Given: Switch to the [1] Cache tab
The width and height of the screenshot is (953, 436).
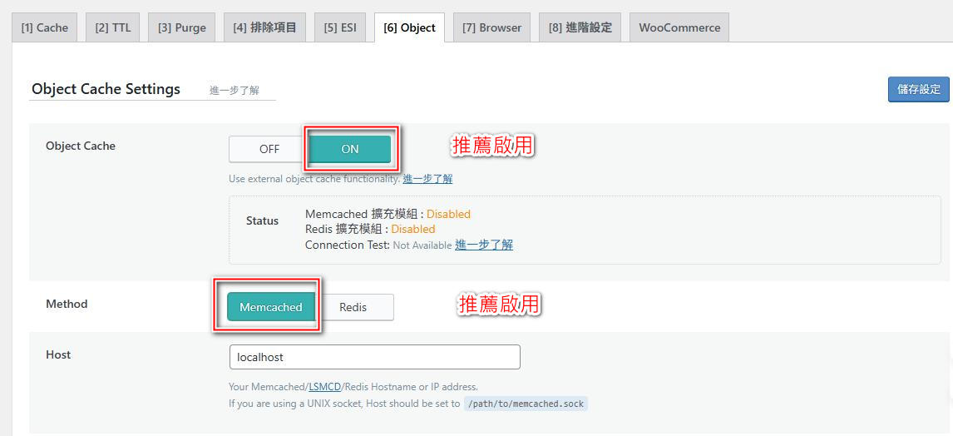Looking at the screenshot, I should coord(44,27).
